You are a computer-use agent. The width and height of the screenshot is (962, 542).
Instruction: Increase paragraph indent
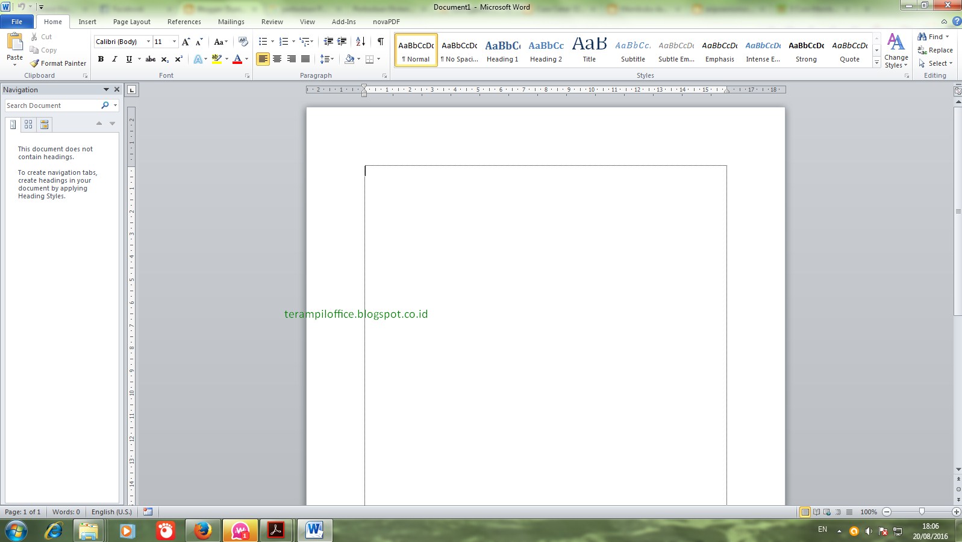click(x=342, y=42)
